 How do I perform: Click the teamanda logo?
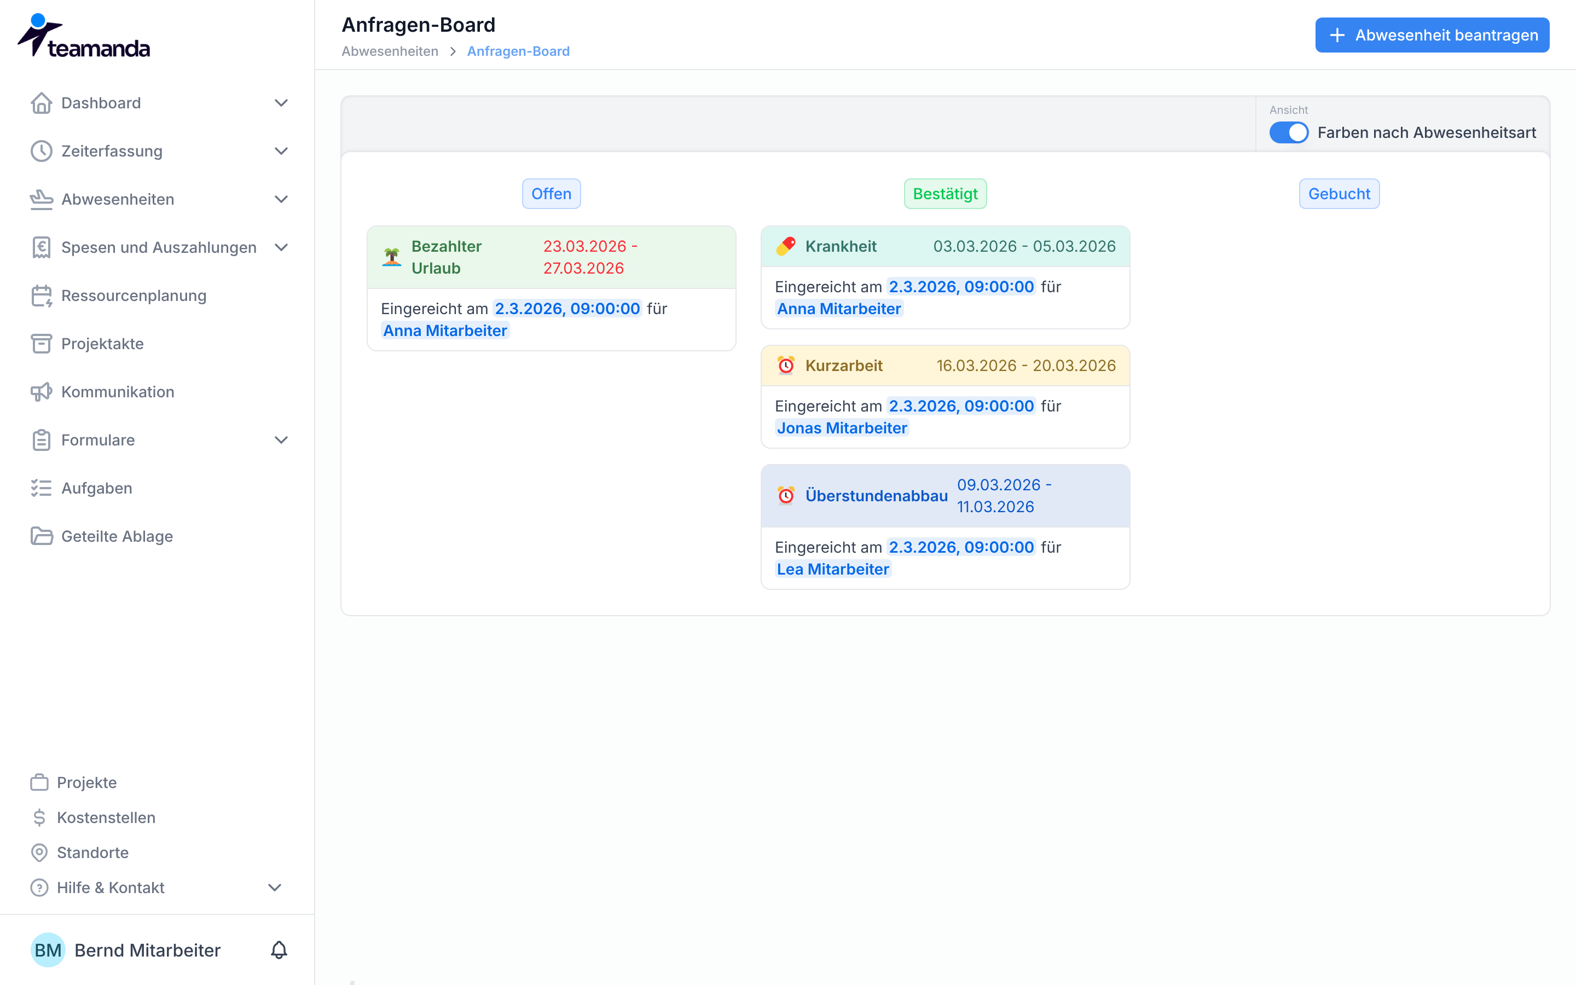83,36
